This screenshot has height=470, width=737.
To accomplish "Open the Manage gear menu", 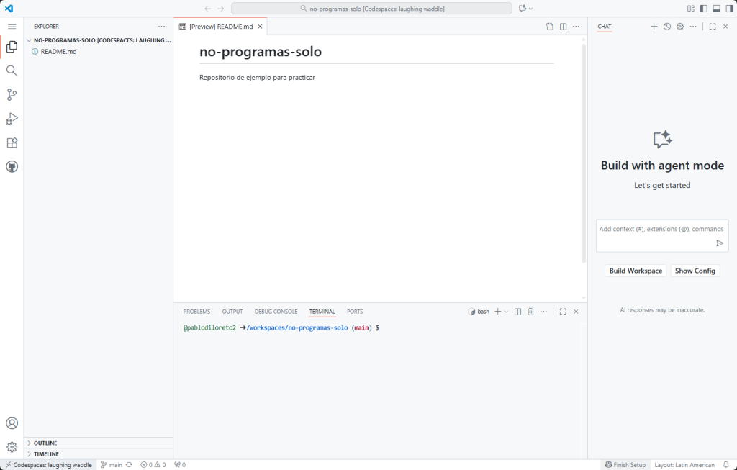I will click(12, 447).
